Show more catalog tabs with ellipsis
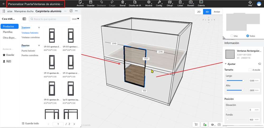The width and height of the screenshot is (264, 128). [65, 11]
